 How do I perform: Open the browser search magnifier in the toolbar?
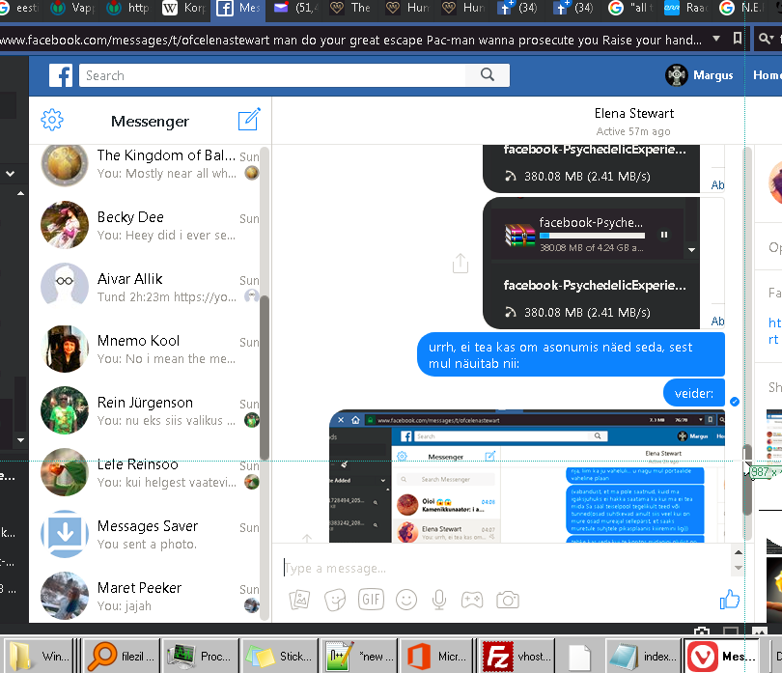(x=766, y=39)
